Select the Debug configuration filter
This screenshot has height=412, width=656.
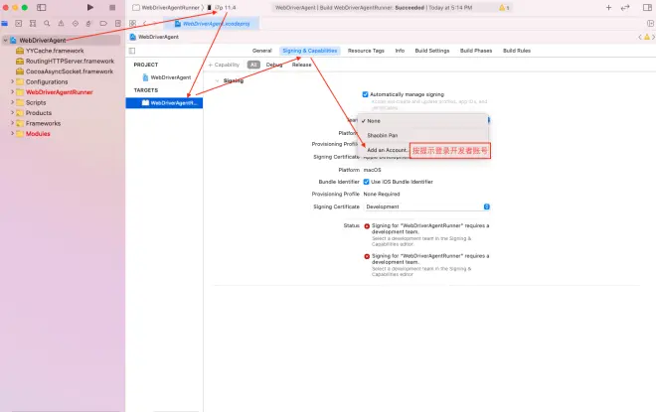[274, 65]
